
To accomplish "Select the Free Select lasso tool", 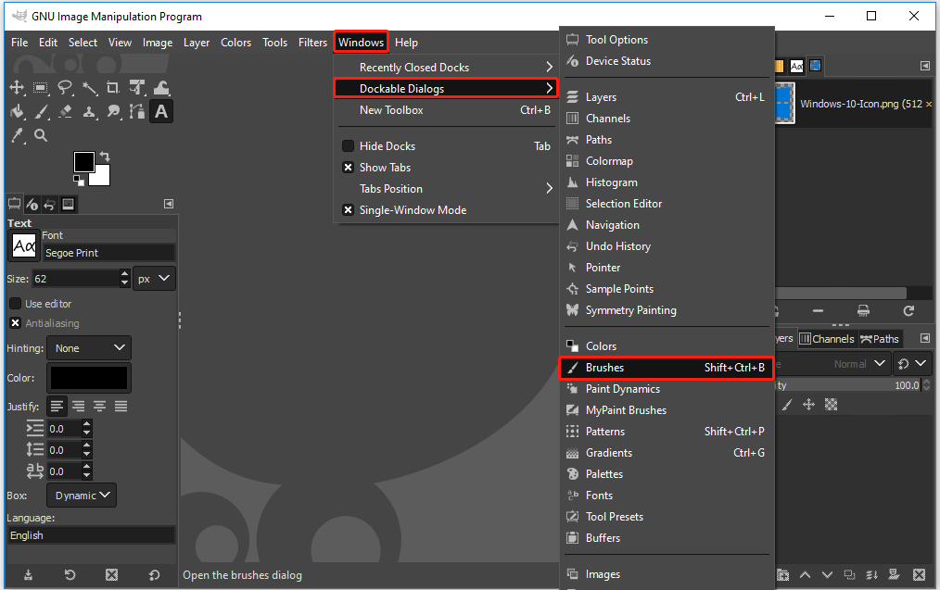I will pyautogui.click(x=65, y=88).
